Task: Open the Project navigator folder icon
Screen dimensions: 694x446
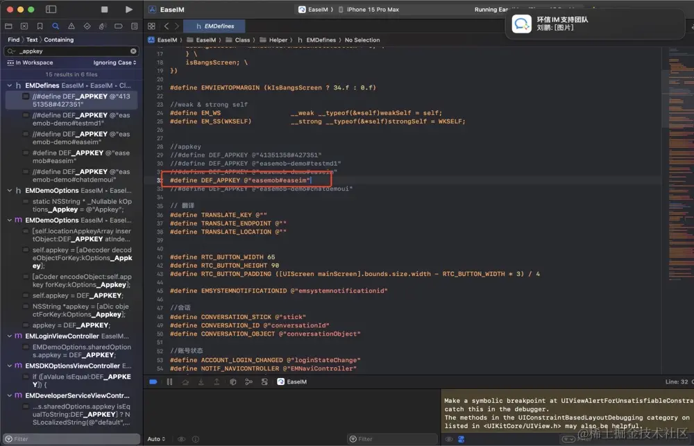Action: click(x=8, y=26)
